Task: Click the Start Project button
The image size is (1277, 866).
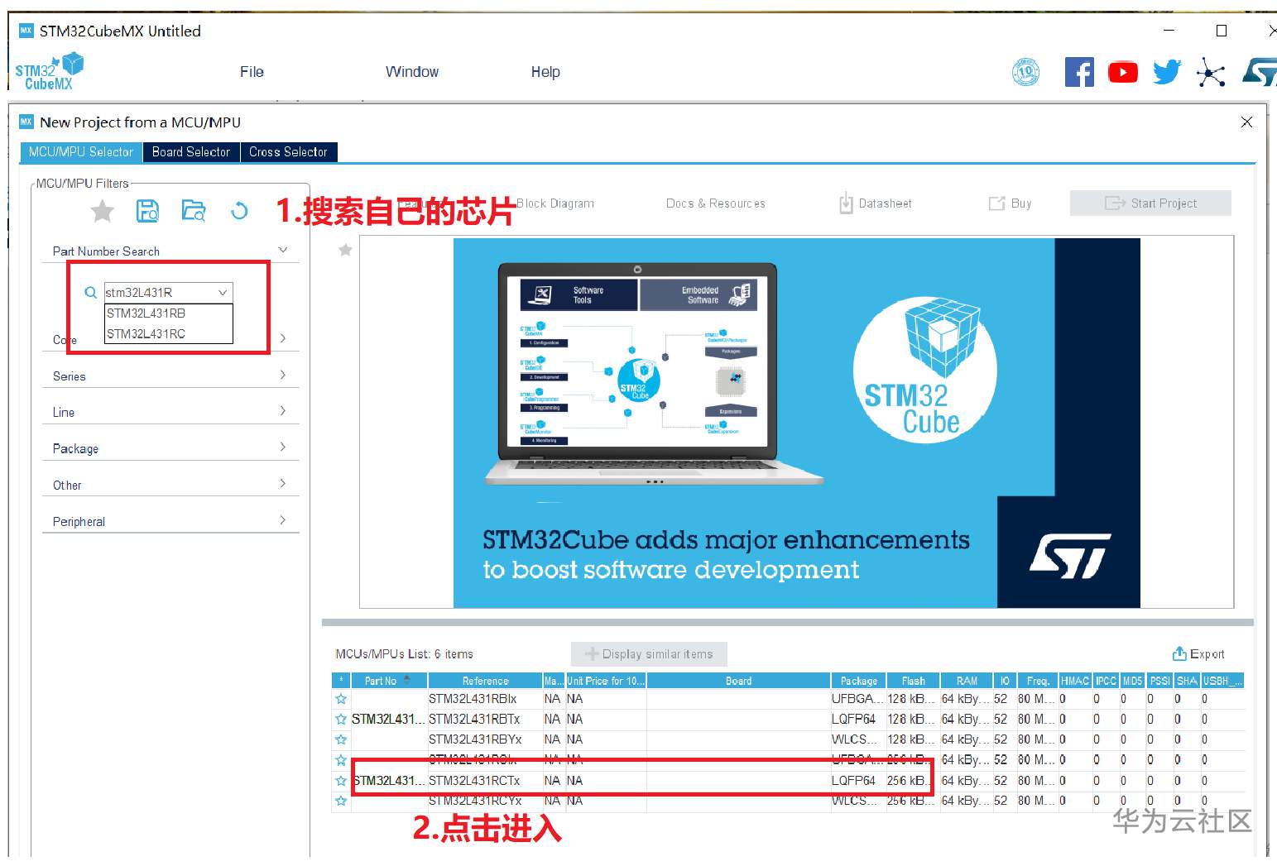Action: 1150,203
